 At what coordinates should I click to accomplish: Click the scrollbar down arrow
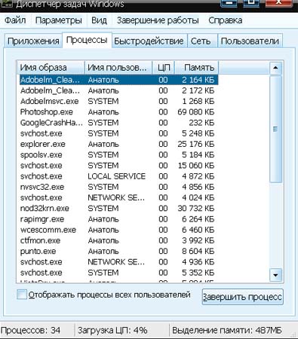(x=275, y=275)
